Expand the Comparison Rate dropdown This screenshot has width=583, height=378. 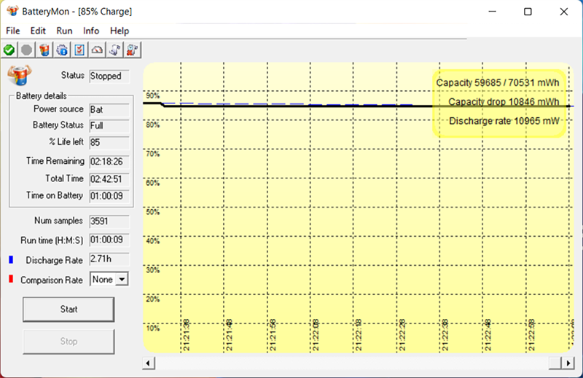pyautogui.click(x=122, y=280)
